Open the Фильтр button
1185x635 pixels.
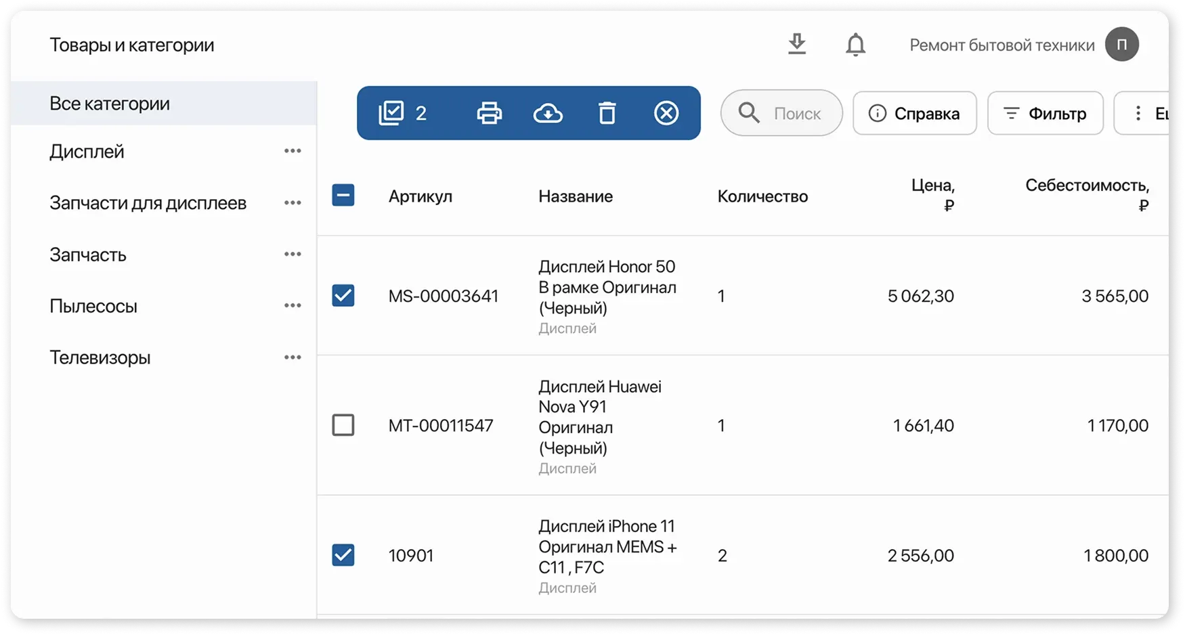[x=1045, y=113]
